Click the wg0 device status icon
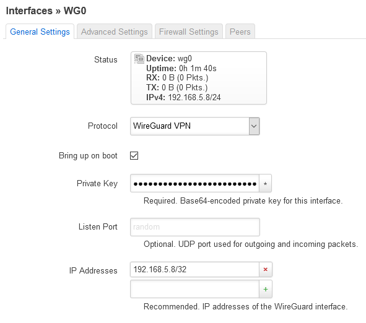The image size is (366, 323). point(139,59)
